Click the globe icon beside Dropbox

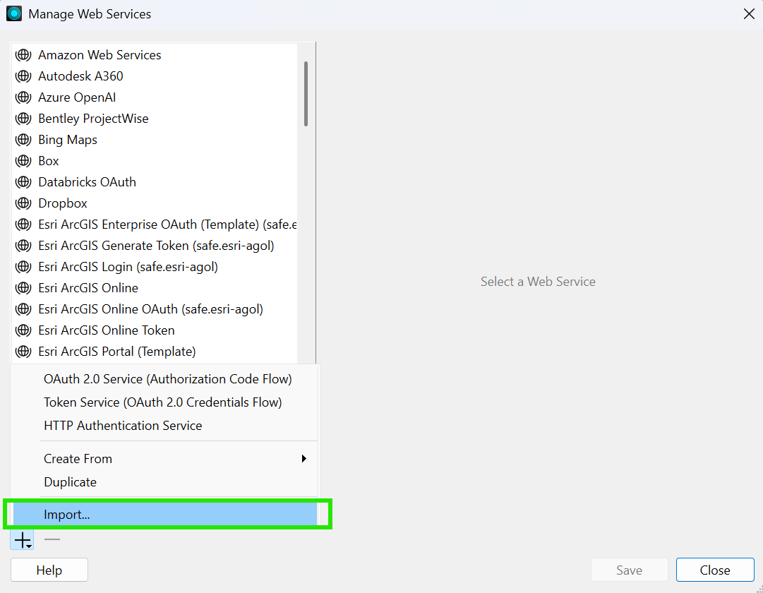23,203
